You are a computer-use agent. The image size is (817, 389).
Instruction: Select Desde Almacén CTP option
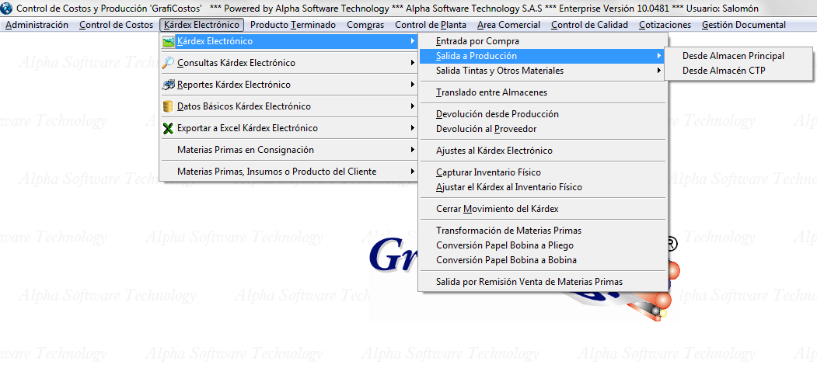click(x=724, y=70)
